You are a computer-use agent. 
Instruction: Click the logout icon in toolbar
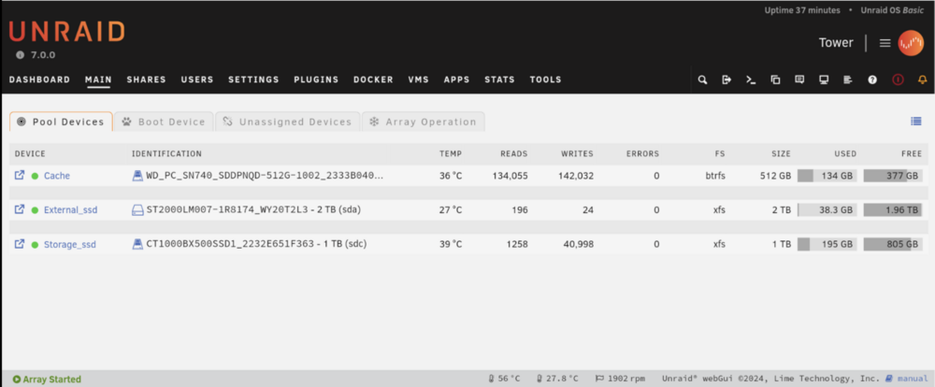726,79
